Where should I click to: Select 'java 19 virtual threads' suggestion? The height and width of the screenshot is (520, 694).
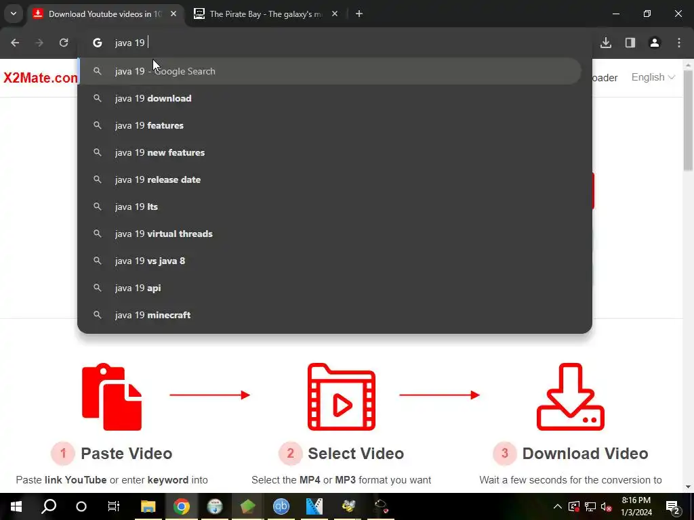330,234
